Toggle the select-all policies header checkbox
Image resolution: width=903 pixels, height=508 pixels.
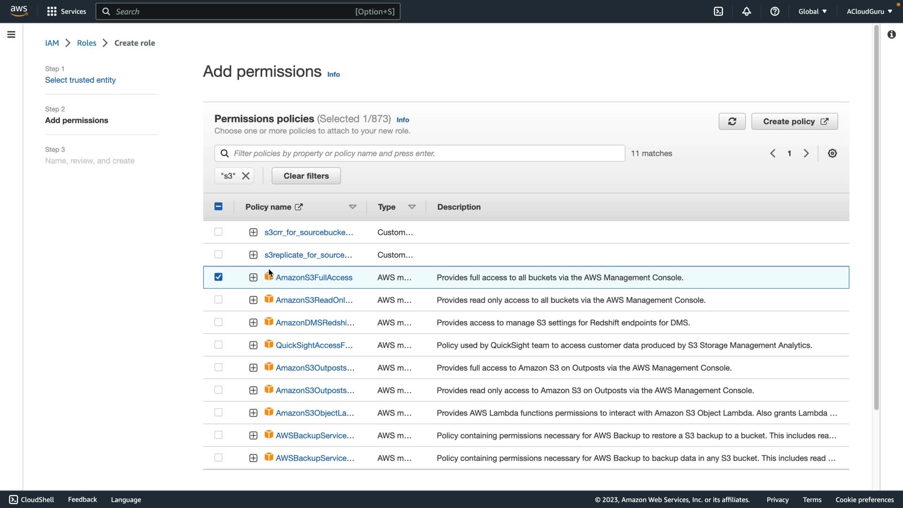(x=218, y=206)
